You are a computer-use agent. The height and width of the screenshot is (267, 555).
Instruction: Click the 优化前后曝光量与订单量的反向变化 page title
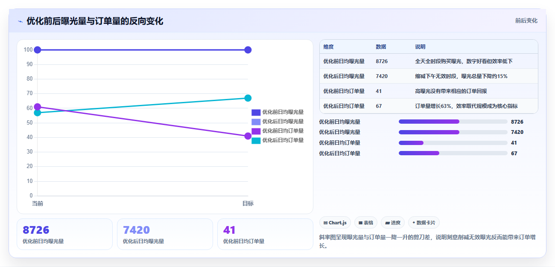(95, 21)
